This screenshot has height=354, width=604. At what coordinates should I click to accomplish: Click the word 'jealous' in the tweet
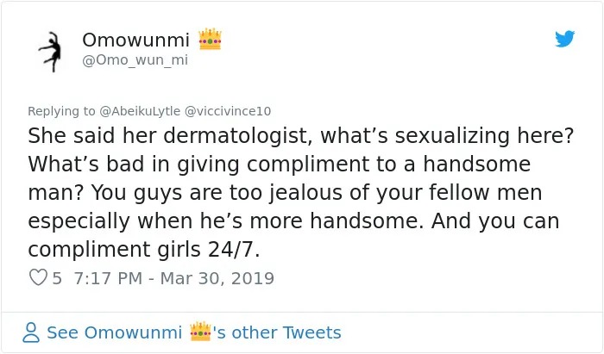[x=305, y=193]
